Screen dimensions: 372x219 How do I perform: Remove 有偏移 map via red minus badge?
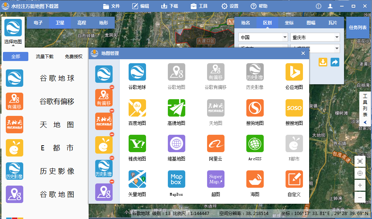pyautogui.click(x=112, y=87)
